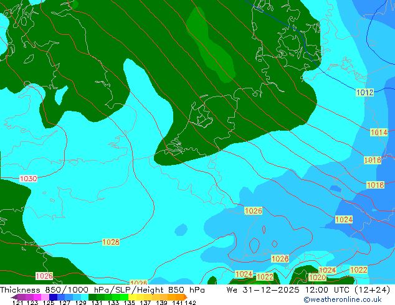The image size is (395, 305).
Task: Click the 1030 isobar label
Action: [x=28, y=179]
